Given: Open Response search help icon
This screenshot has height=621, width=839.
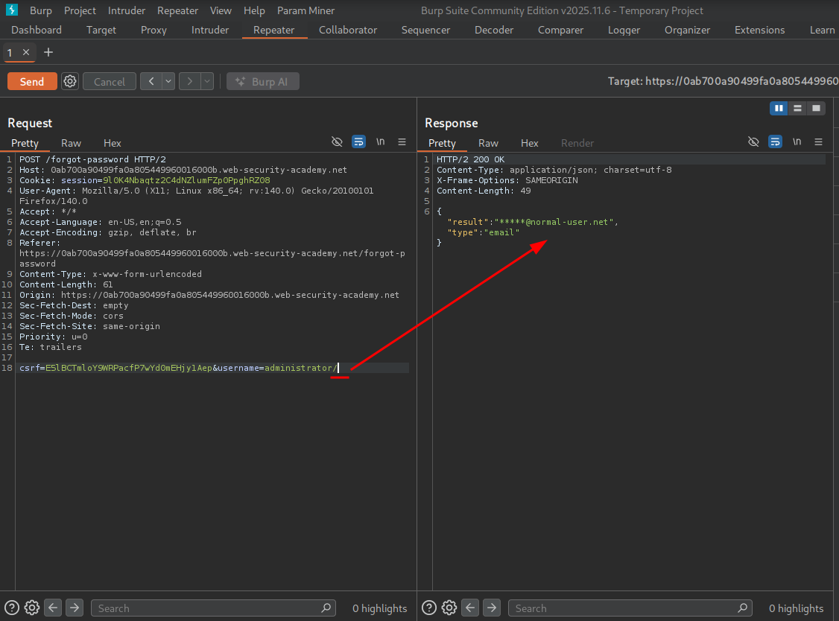Looking at the screenshot, I should [429, 608].
